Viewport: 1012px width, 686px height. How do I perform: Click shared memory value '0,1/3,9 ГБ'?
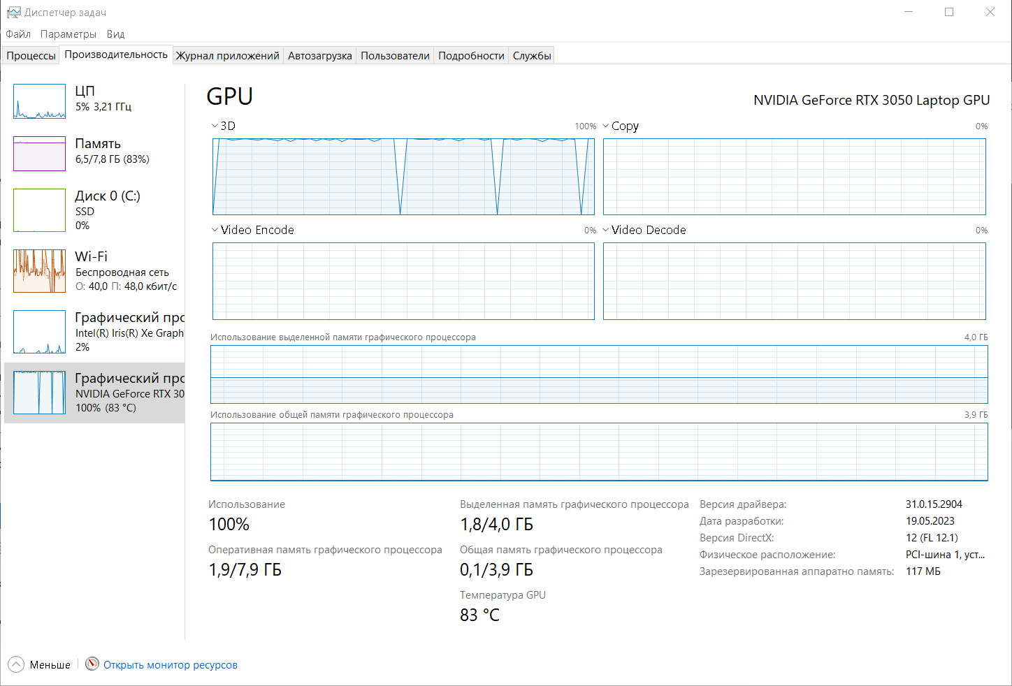tap(496, 569)
